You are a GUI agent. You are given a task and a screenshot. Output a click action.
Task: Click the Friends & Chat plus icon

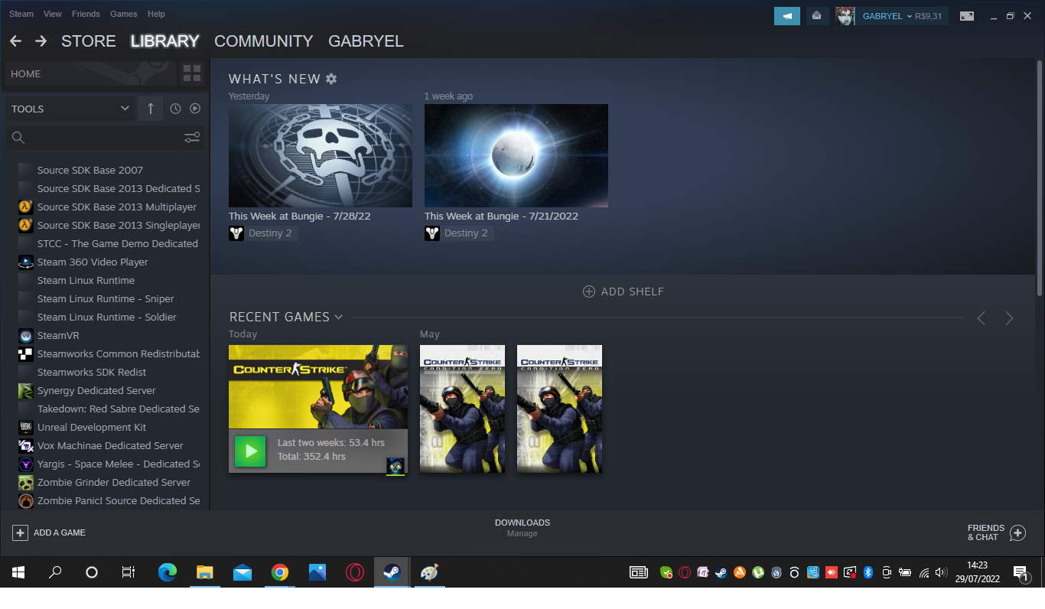point(1017,533)
